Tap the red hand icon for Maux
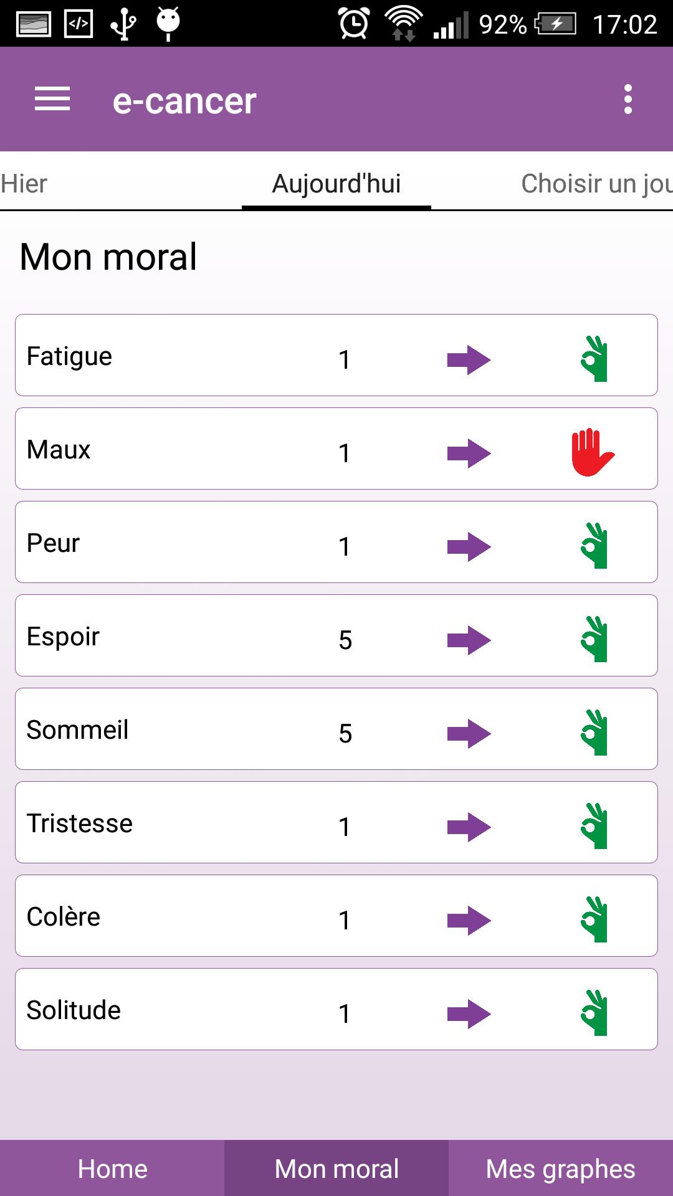The width and height of the screenshot is (673, 1196). point(593,452)
